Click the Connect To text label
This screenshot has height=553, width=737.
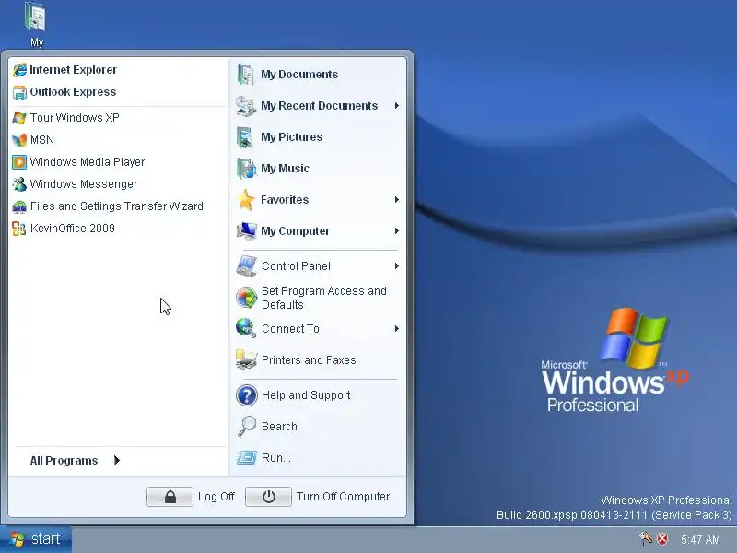(290, 329)
